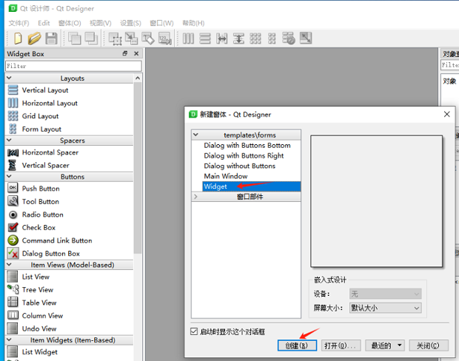This screenshot has width=459, height=361.
Task: Click the New Form toolbar icon
Action: pos(18,38)
